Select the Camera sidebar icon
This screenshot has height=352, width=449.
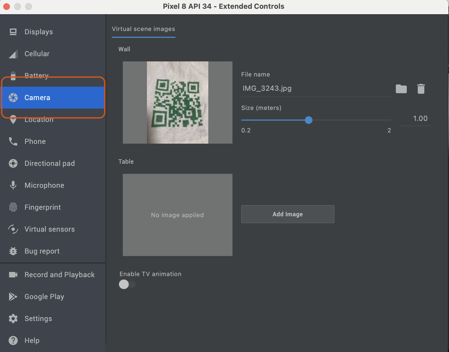pos(13,98)
